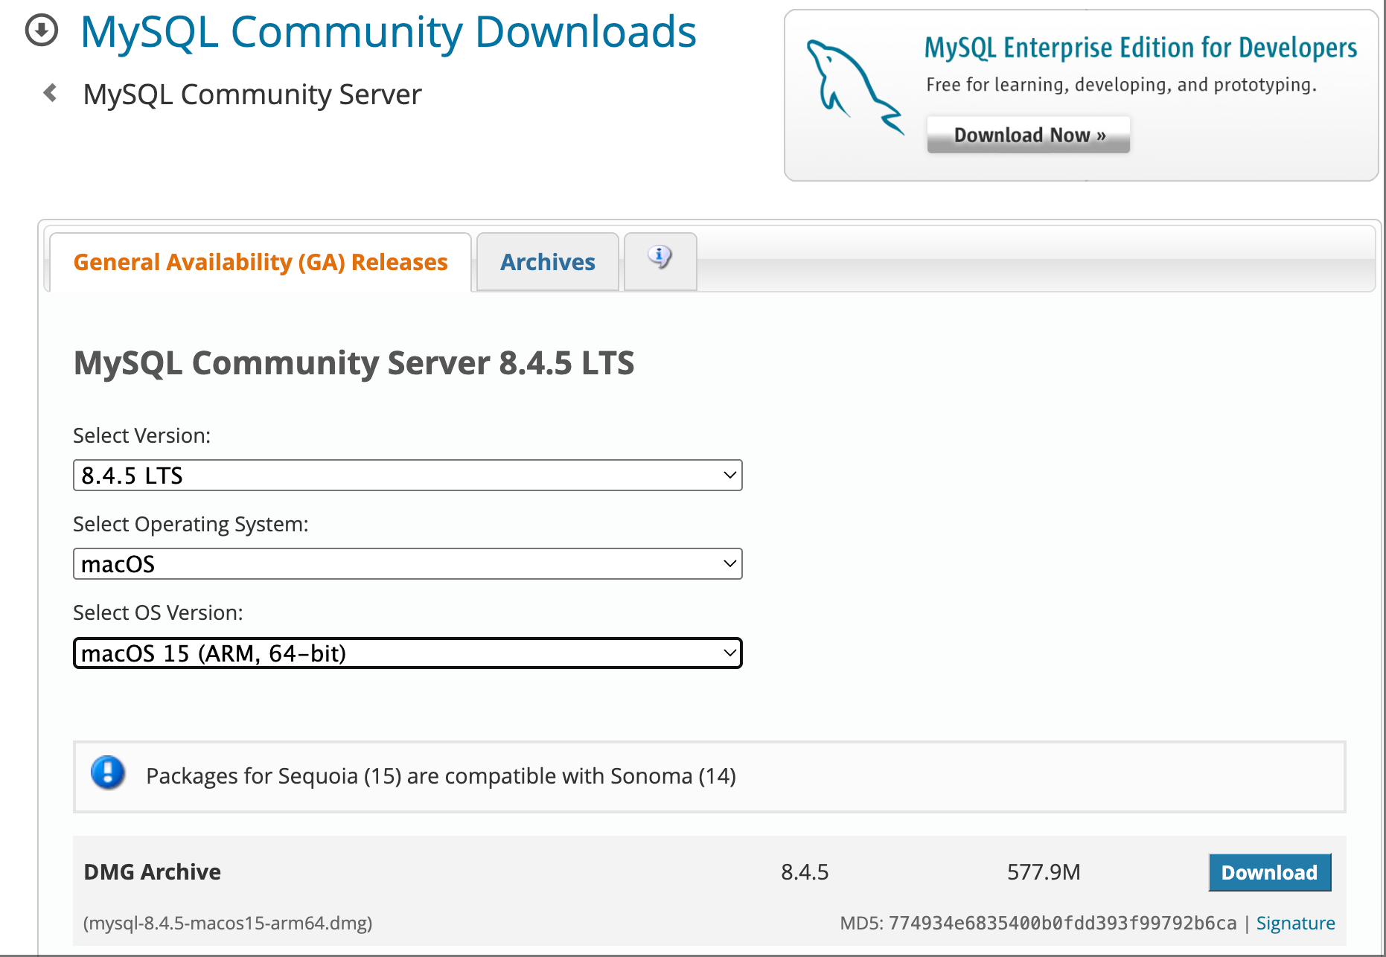Click the MySQL Community Downloads heading

click(389, 31)
